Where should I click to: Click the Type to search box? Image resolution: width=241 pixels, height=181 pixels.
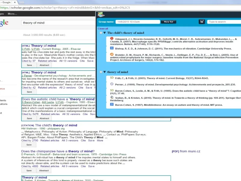point(224,22)
